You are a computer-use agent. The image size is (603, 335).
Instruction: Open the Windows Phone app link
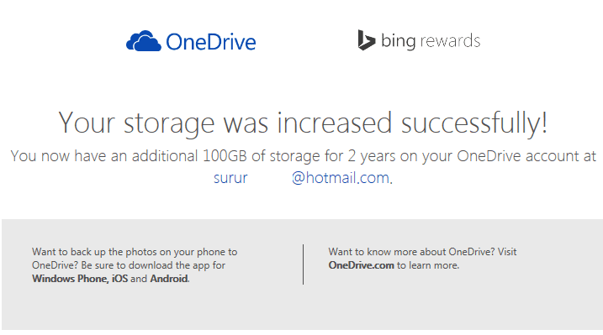point(70,279)
